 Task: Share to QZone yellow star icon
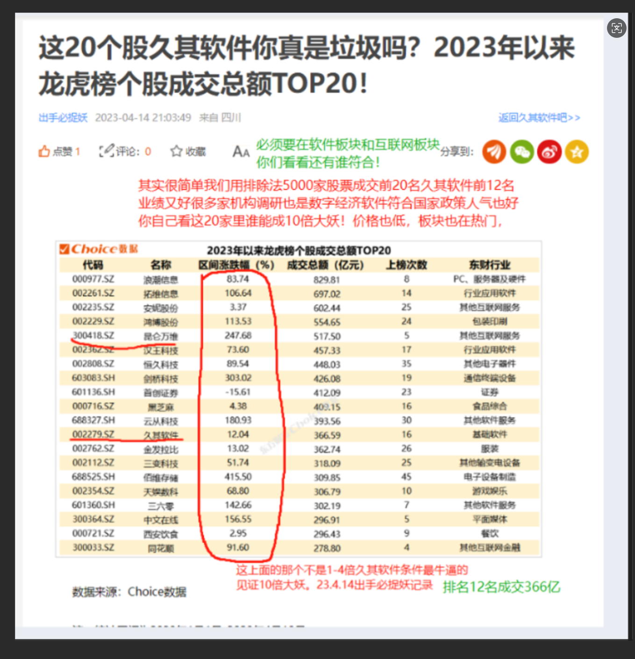pyautogui.click(x=577, y=152)
